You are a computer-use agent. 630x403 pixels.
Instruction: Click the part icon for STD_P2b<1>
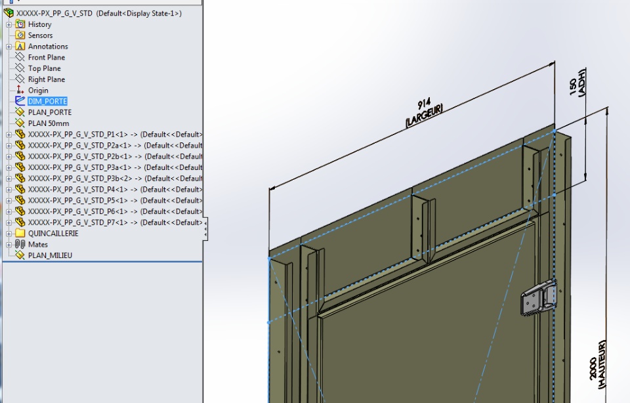pos(20,156)
